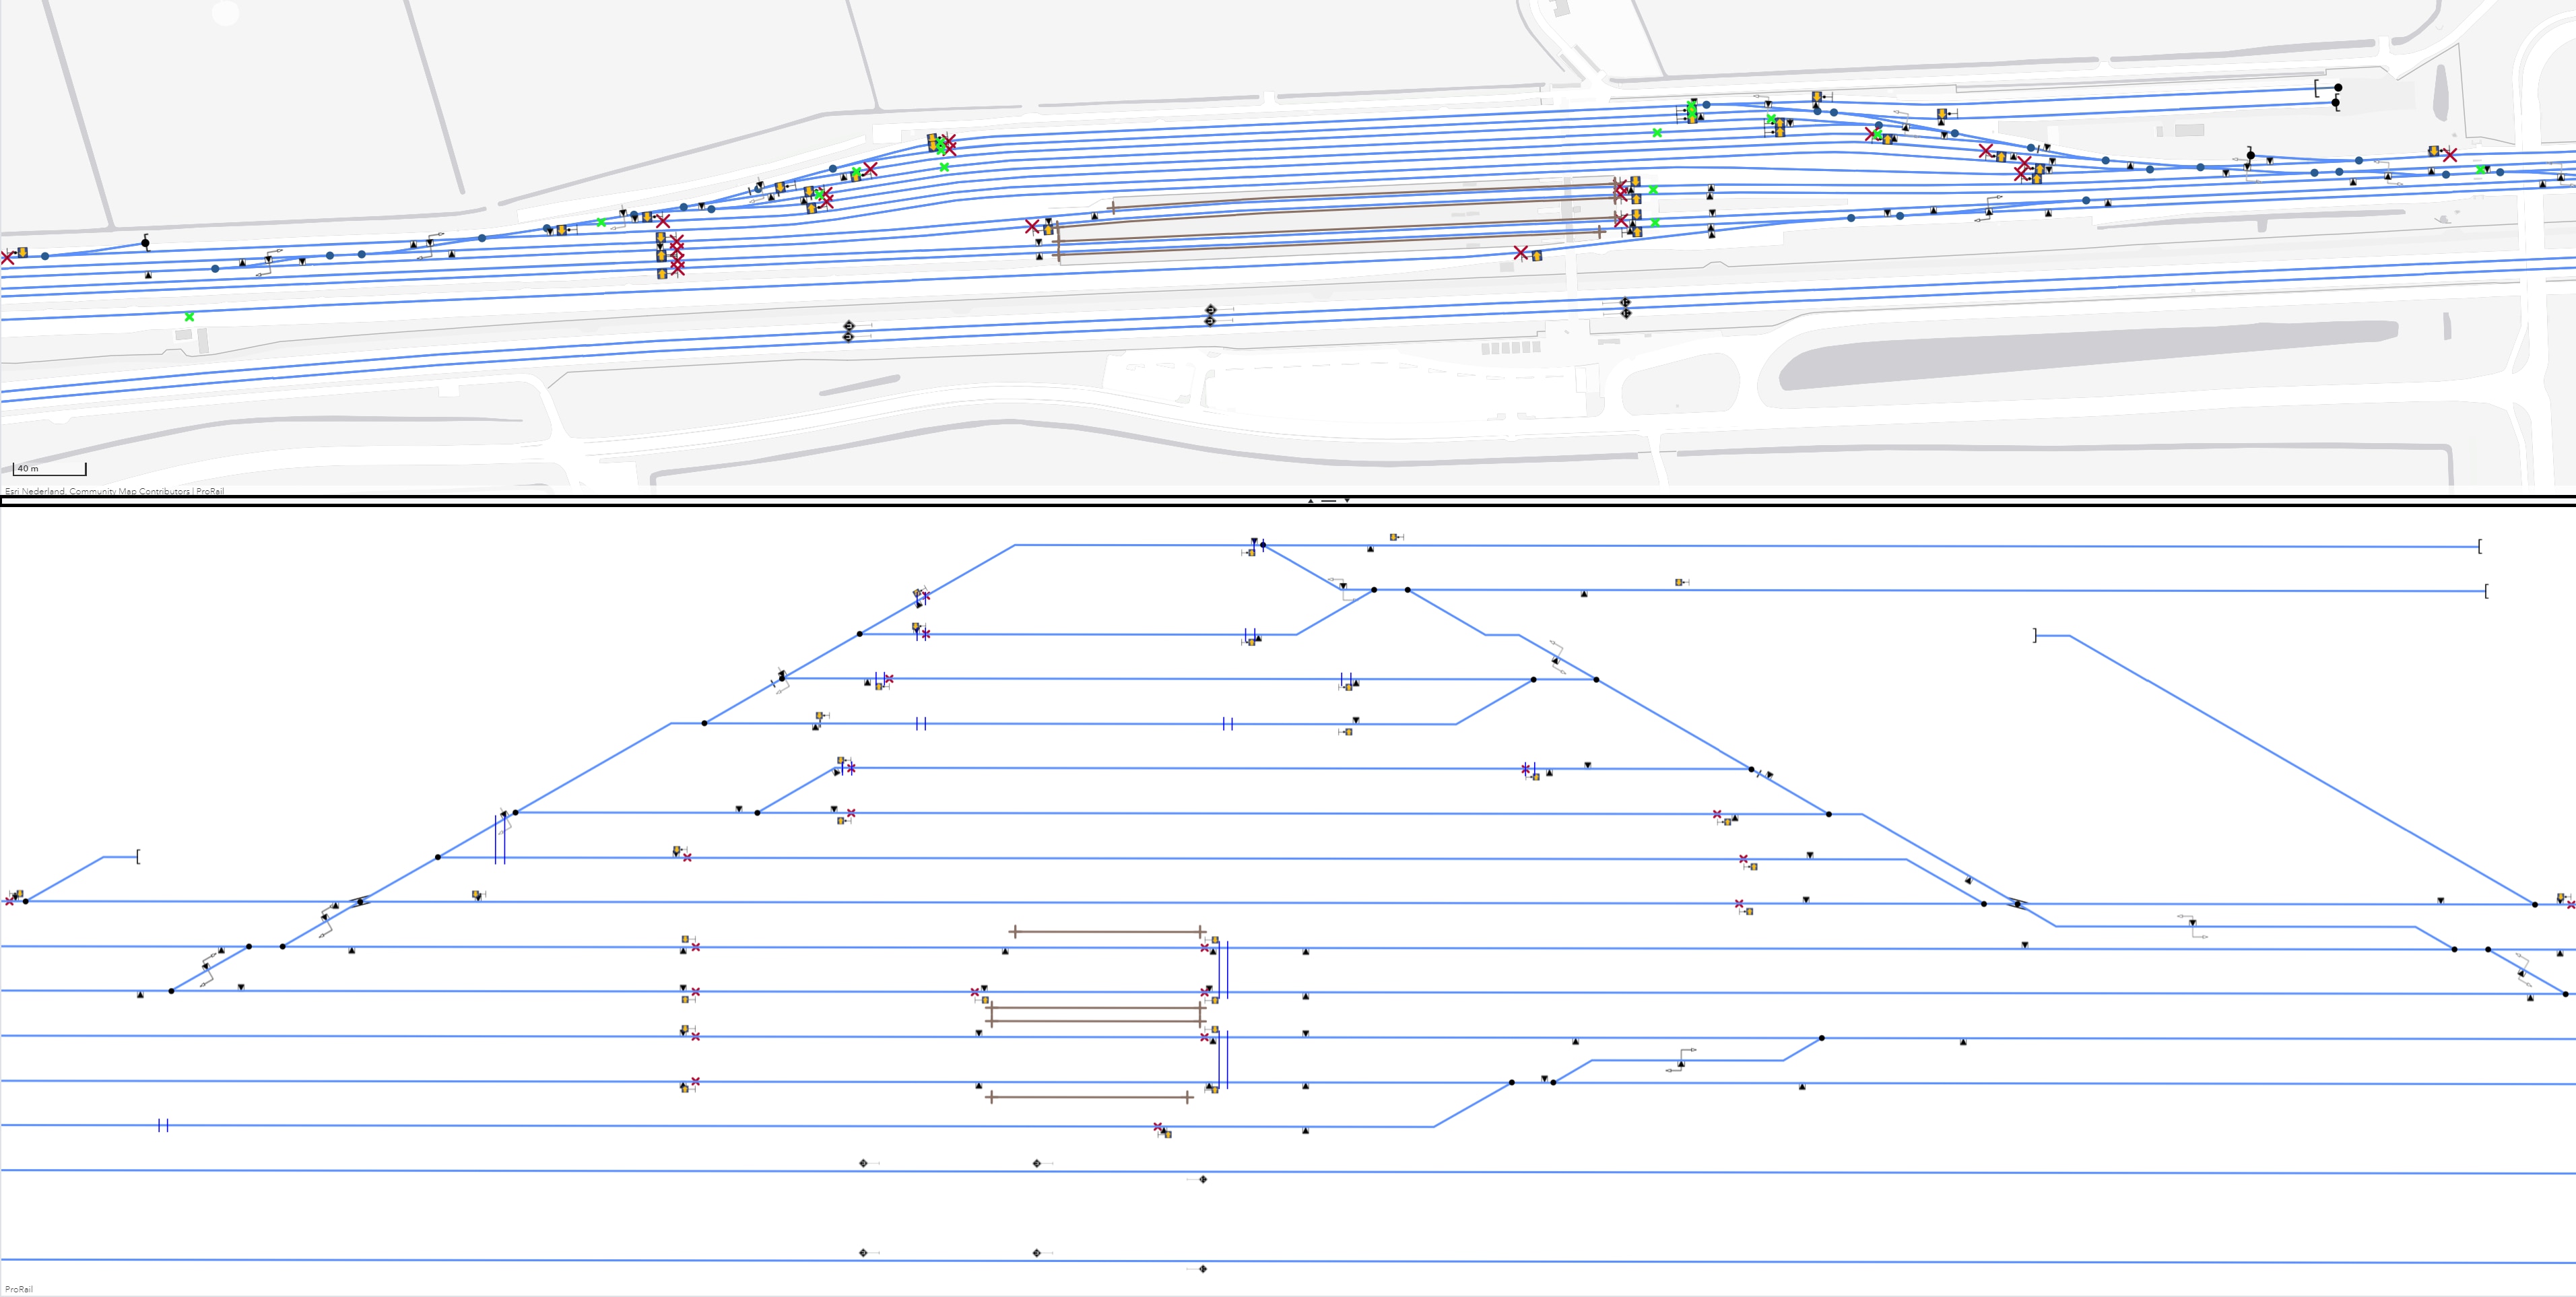Image resolution: width=2576 pixels, height=1297 pixels.
Task: Select the black signal post at the far left of the map
Action: (x=145, y=242)
